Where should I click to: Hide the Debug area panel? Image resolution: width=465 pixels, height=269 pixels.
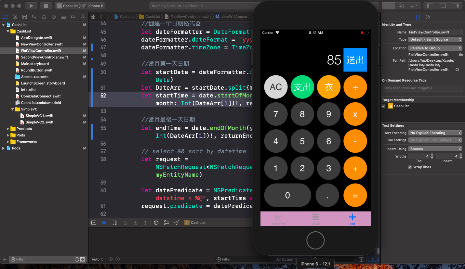[x=443, y=6]
